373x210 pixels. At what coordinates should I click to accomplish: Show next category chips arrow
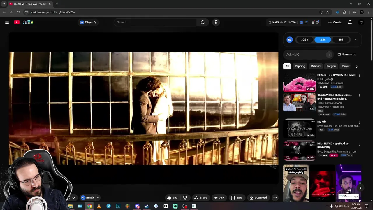356,66
